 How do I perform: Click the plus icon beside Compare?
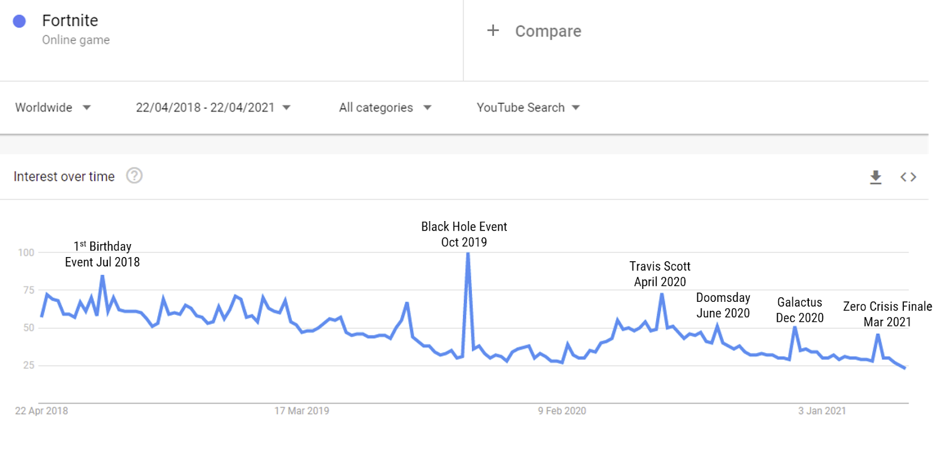coord(493,30)
